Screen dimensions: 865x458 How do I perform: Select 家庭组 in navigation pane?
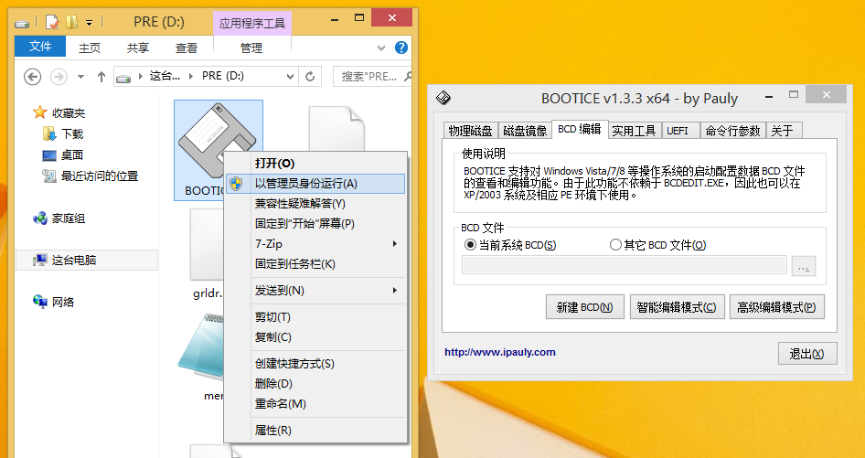coord(69,218)
